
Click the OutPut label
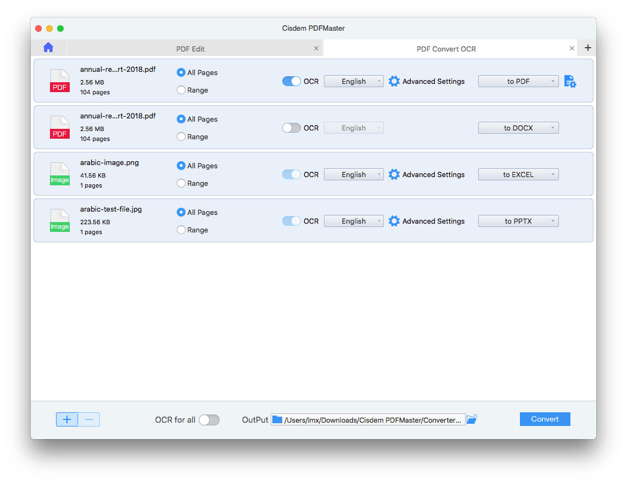255,420
